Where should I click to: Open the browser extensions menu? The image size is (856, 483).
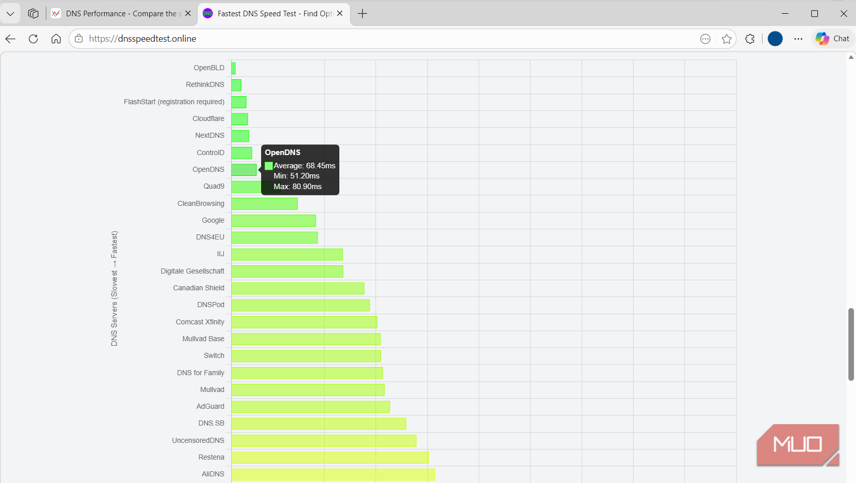click(750, 39)
